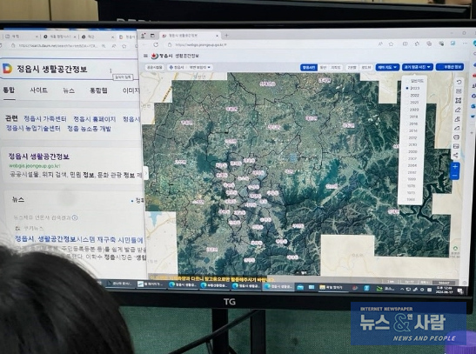
Task: Expand the 정읍시 district selector dropdown
Action: coord(176,67)
